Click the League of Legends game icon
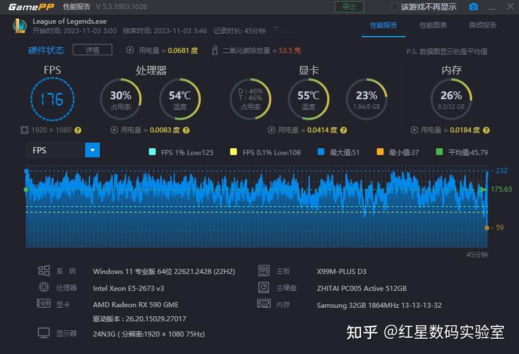519x354 pixels. click(20, 26)
